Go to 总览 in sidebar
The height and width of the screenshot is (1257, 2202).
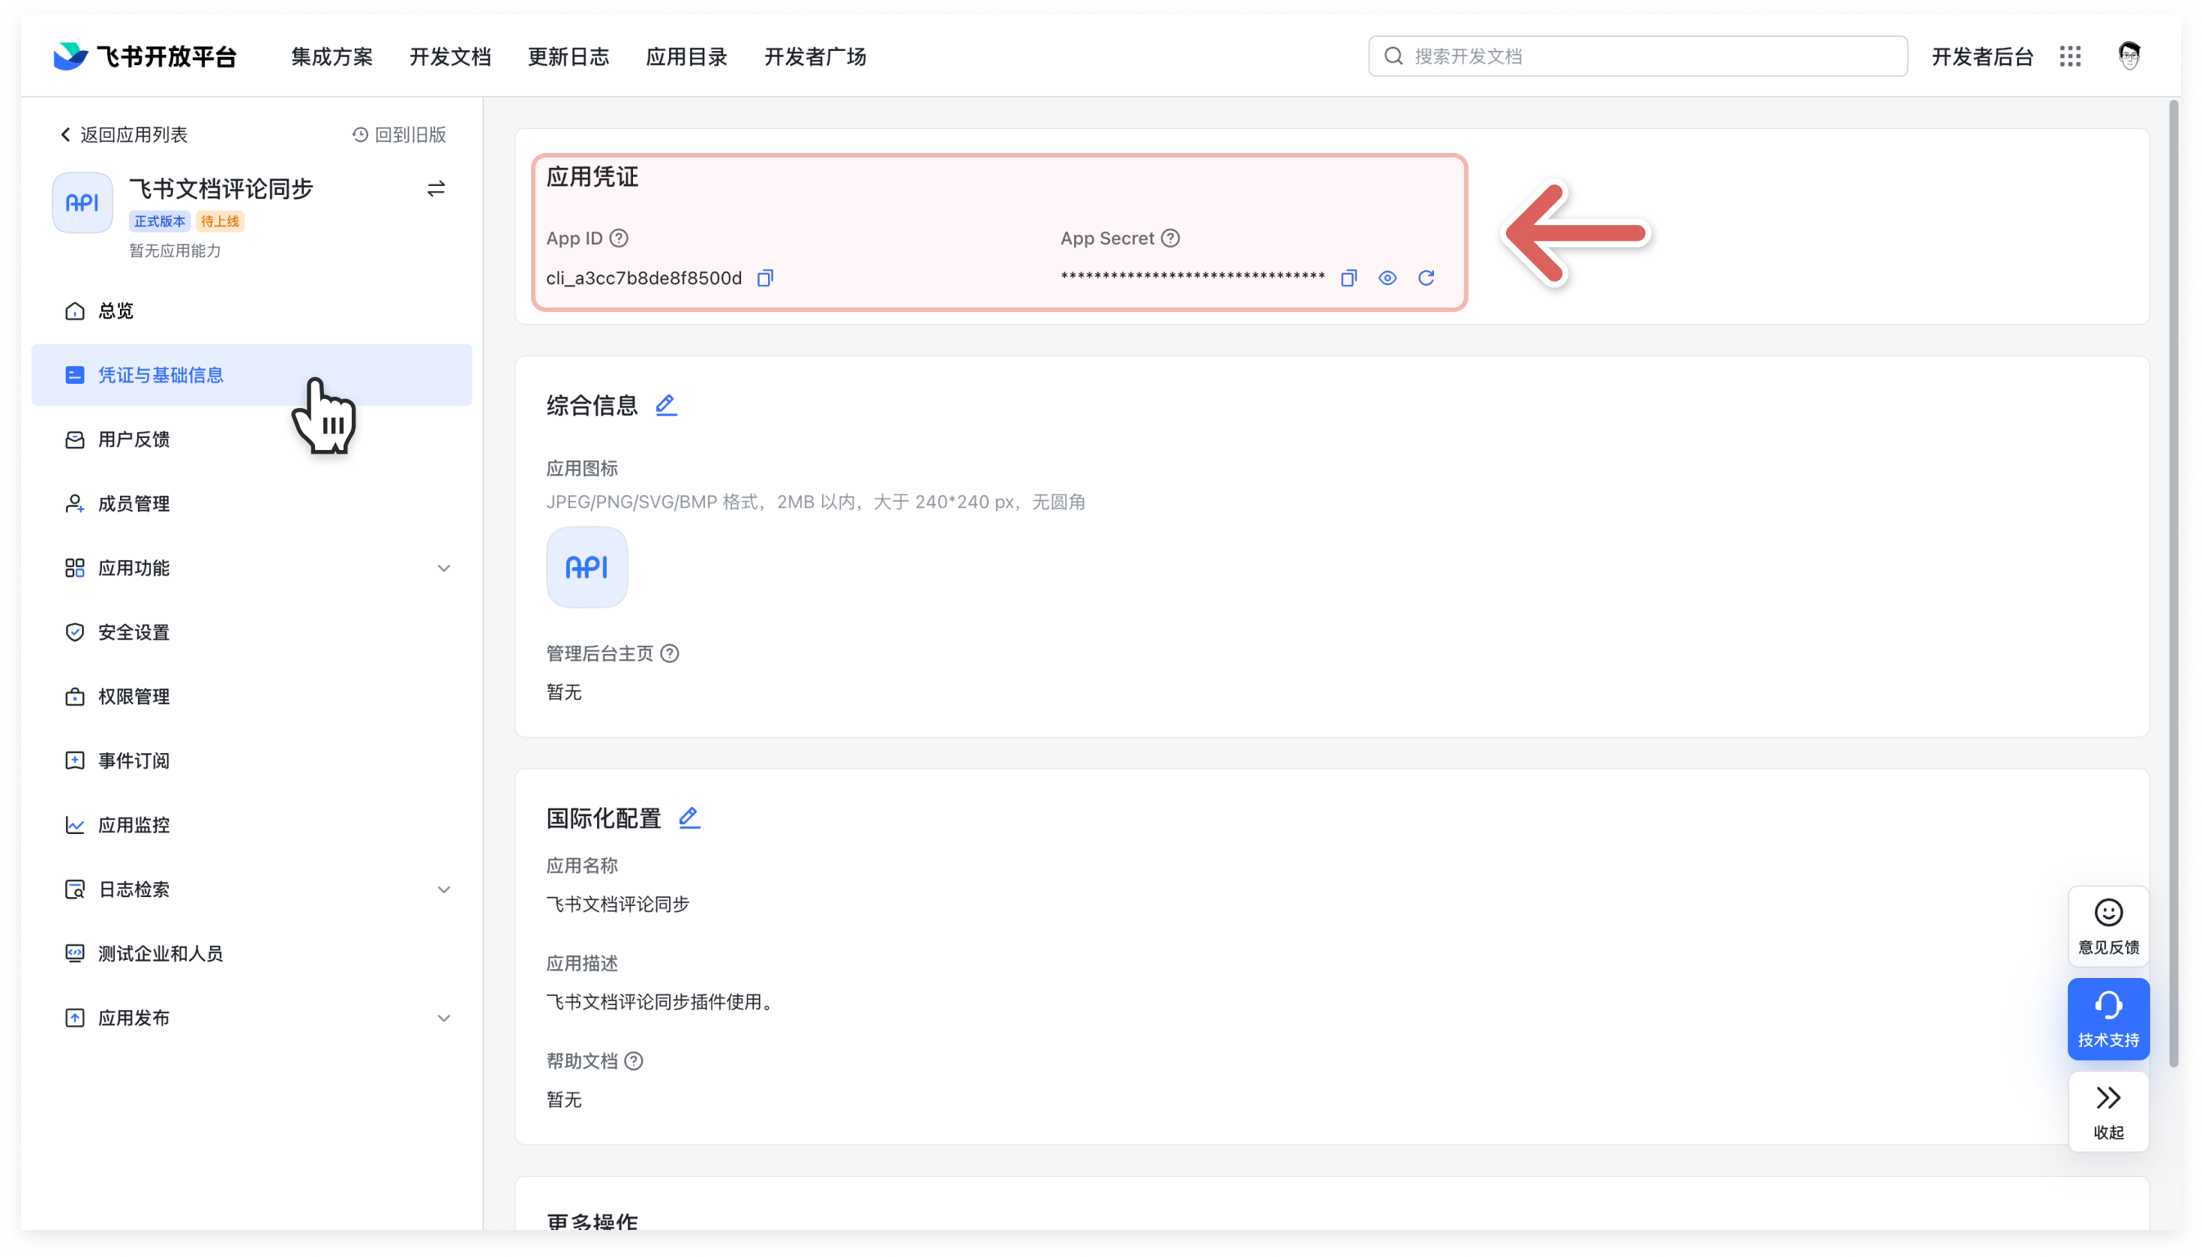[x=252, y=310]
